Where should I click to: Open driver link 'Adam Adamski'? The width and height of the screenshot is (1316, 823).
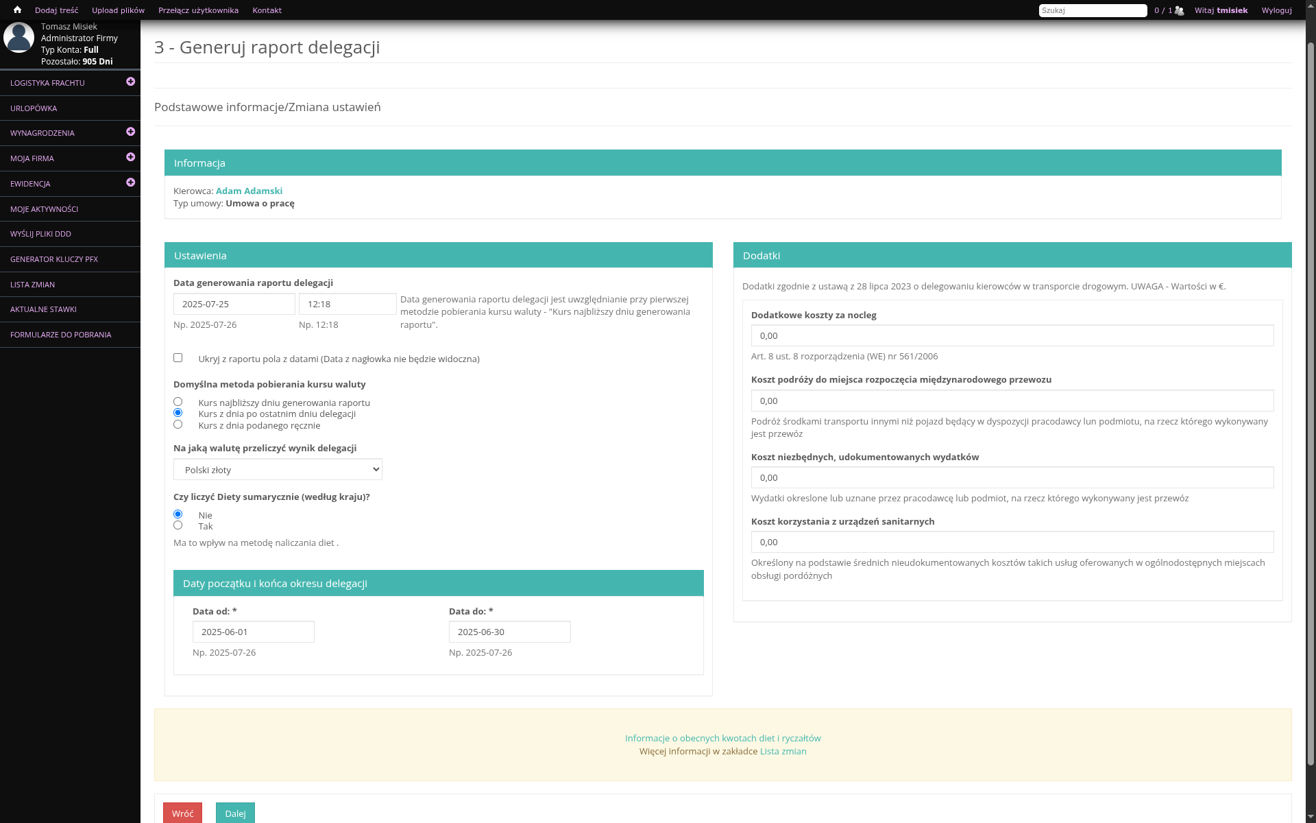click(249, 191)
